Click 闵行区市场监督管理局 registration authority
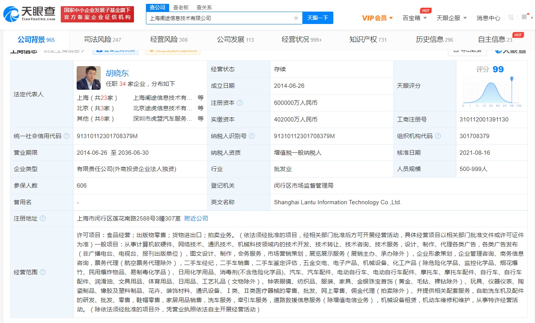 304,186
